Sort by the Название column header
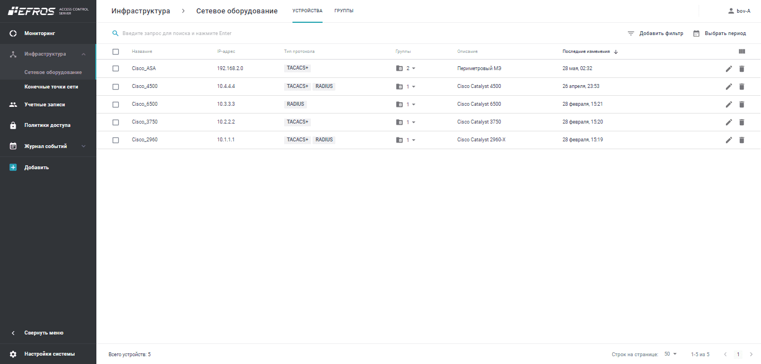 tap(142, 52)
